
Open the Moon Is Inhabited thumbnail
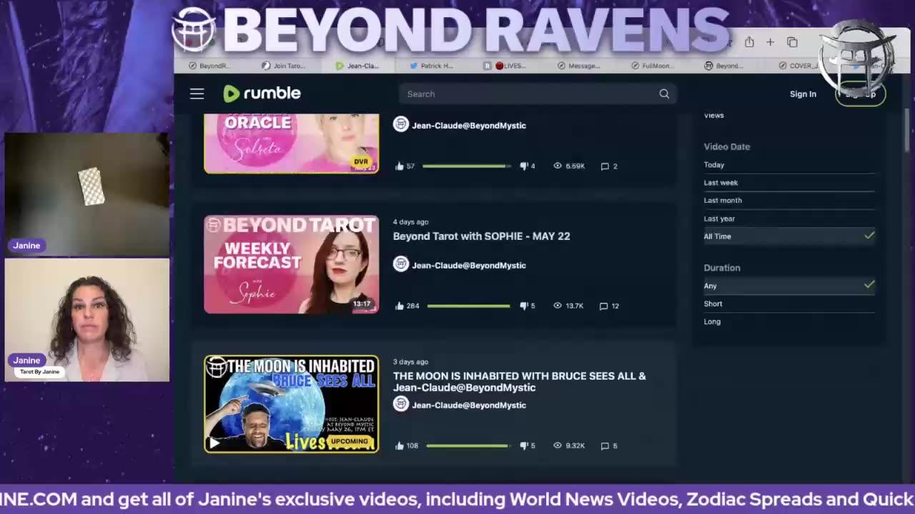(292, 404)
